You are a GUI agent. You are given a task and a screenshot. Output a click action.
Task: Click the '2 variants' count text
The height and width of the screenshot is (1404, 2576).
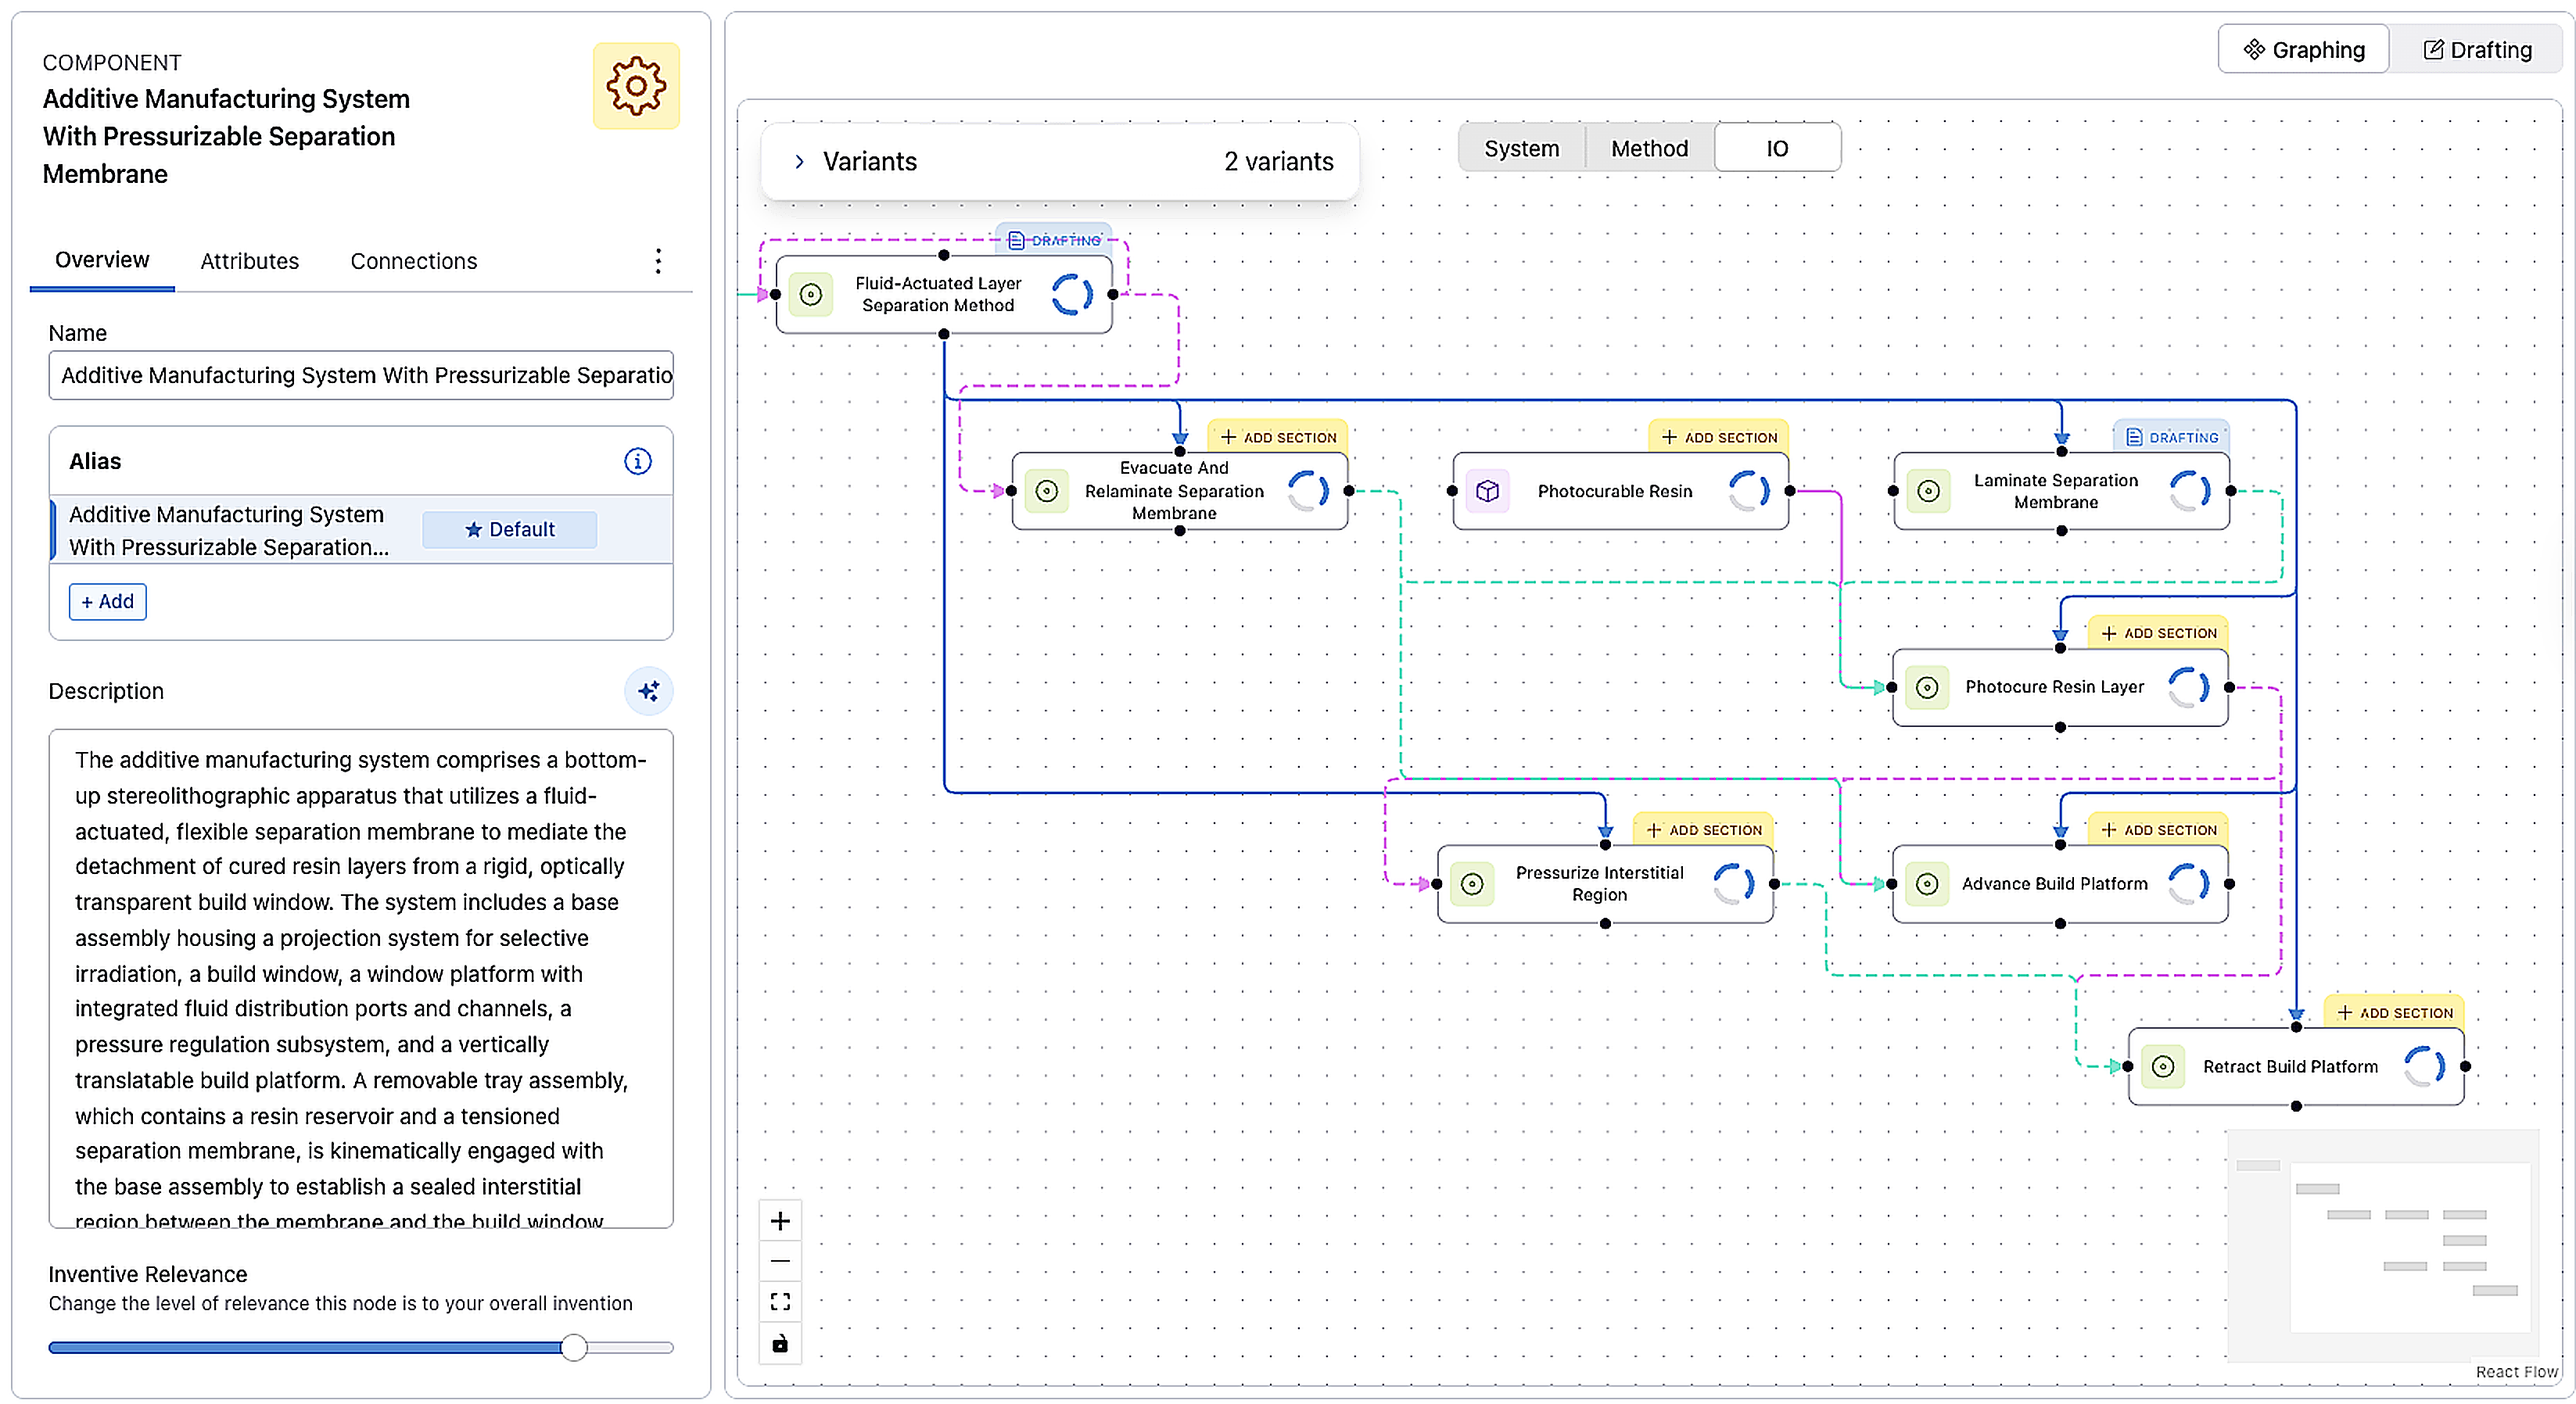click(1278, 162)
